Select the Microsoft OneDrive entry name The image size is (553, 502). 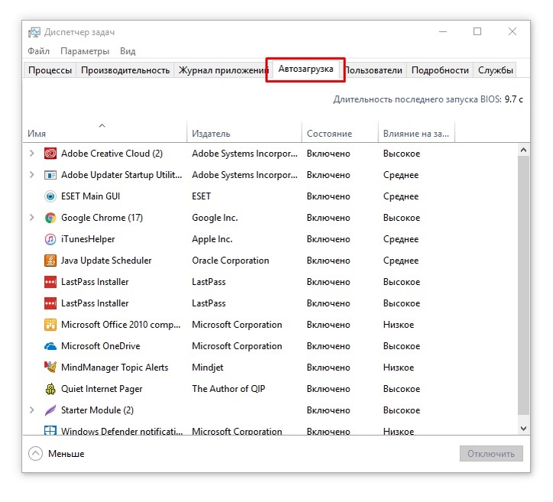pos(101,346)
